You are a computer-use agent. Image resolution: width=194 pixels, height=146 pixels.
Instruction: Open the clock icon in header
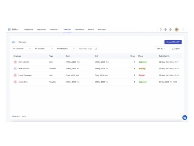click(170, 30)
